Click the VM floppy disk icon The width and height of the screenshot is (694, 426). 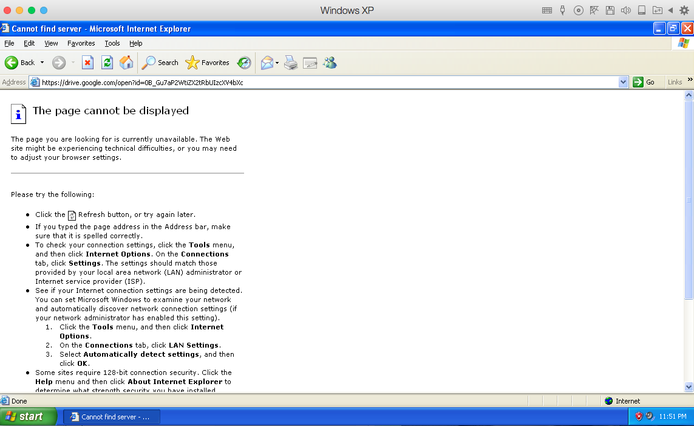tap(610, 10)
